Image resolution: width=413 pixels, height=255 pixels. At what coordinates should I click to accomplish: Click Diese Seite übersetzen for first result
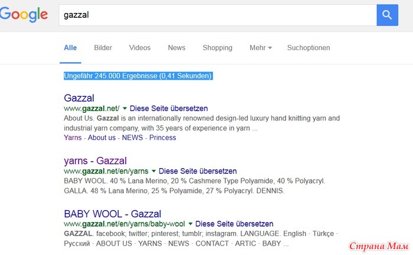click(x=169, y=108)
